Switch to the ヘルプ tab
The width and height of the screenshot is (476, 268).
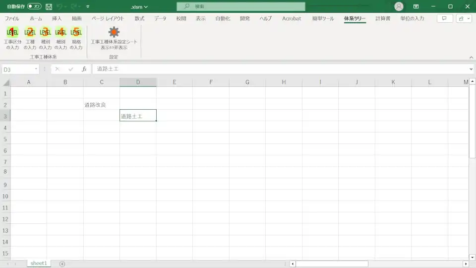265,18
